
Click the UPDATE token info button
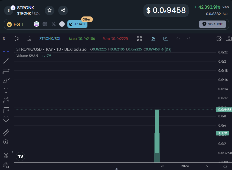click(x=77, y=24)
